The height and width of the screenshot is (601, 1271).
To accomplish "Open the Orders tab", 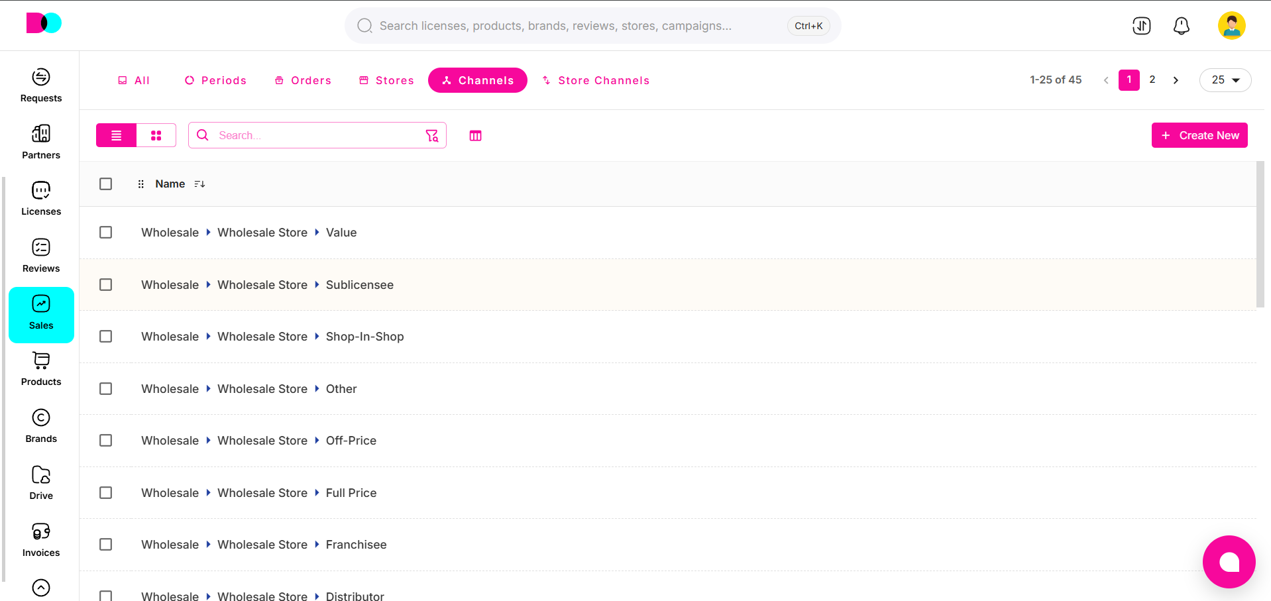I will click(x=304, y=80).
